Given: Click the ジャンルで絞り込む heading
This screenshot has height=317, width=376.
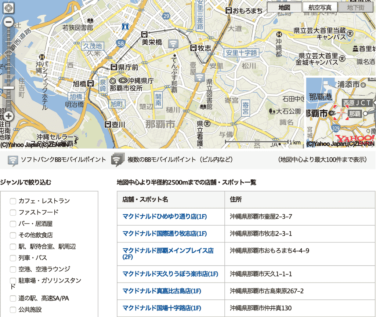Looking at the screenshot, I should point(26,182).
